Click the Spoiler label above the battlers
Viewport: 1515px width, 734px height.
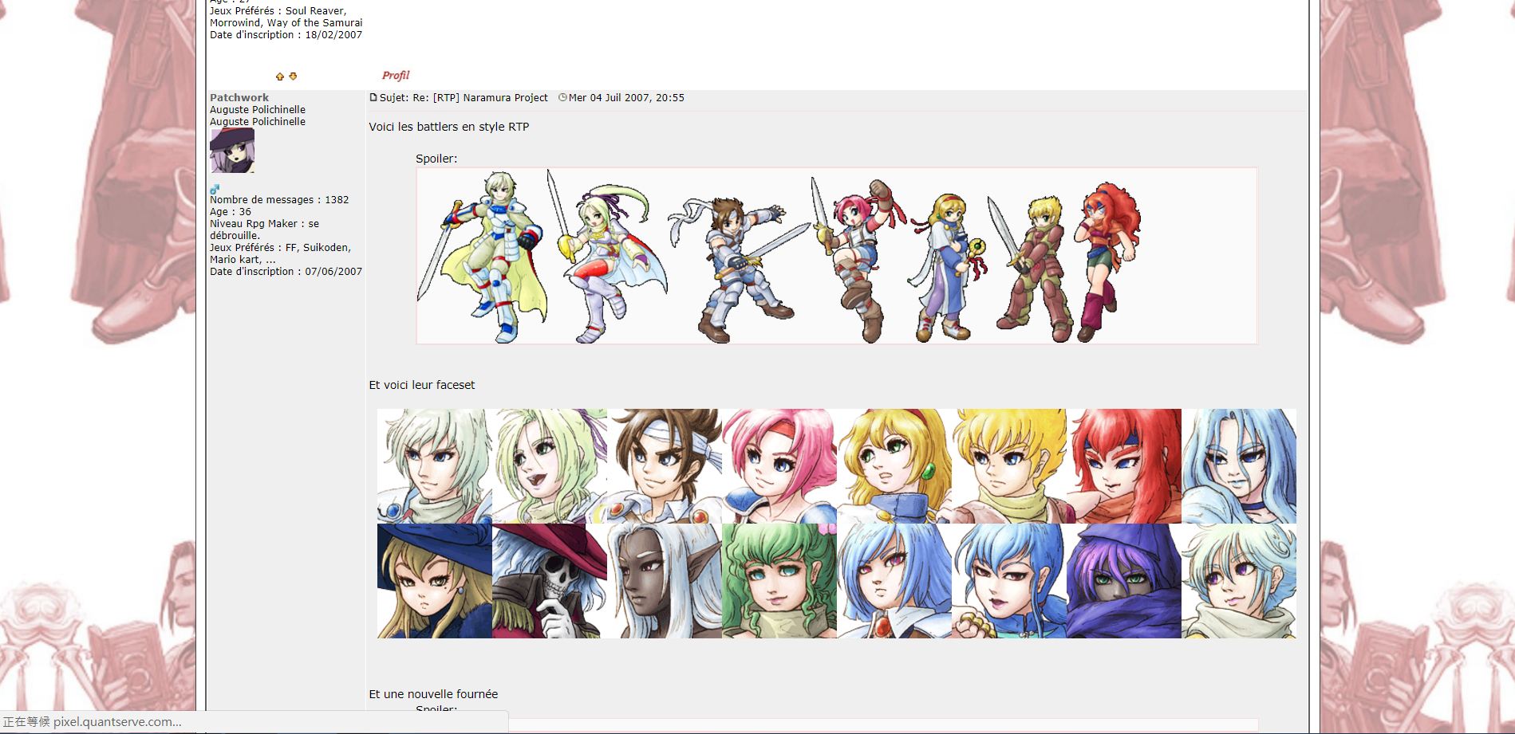click(x=436, y=159)
